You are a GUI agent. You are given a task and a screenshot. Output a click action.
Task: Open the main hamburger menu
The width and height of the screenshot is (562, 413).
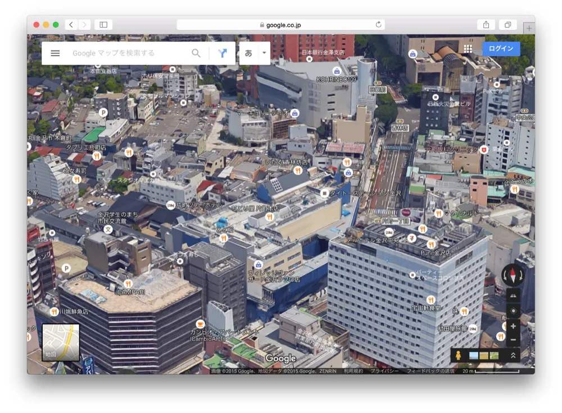point(55,53)
